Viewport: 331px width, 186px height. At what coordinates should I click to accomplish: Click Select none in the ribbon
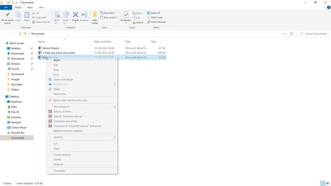[155, 18]
